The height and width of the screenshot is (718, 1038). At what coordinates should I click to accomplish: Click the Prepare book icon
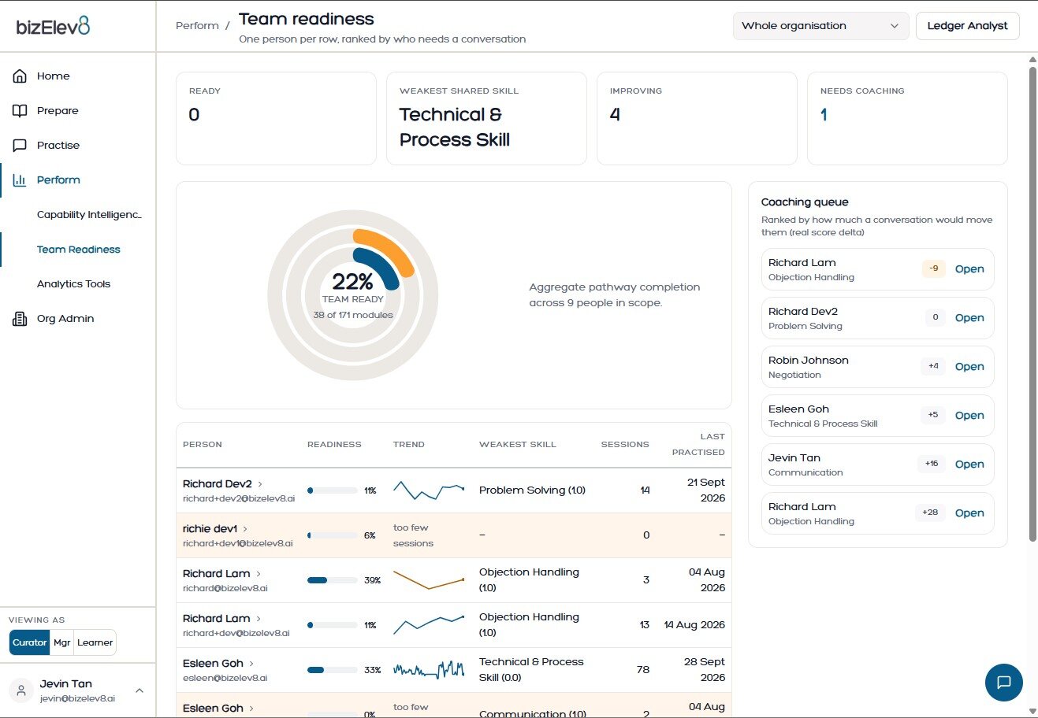coord(20,111)
